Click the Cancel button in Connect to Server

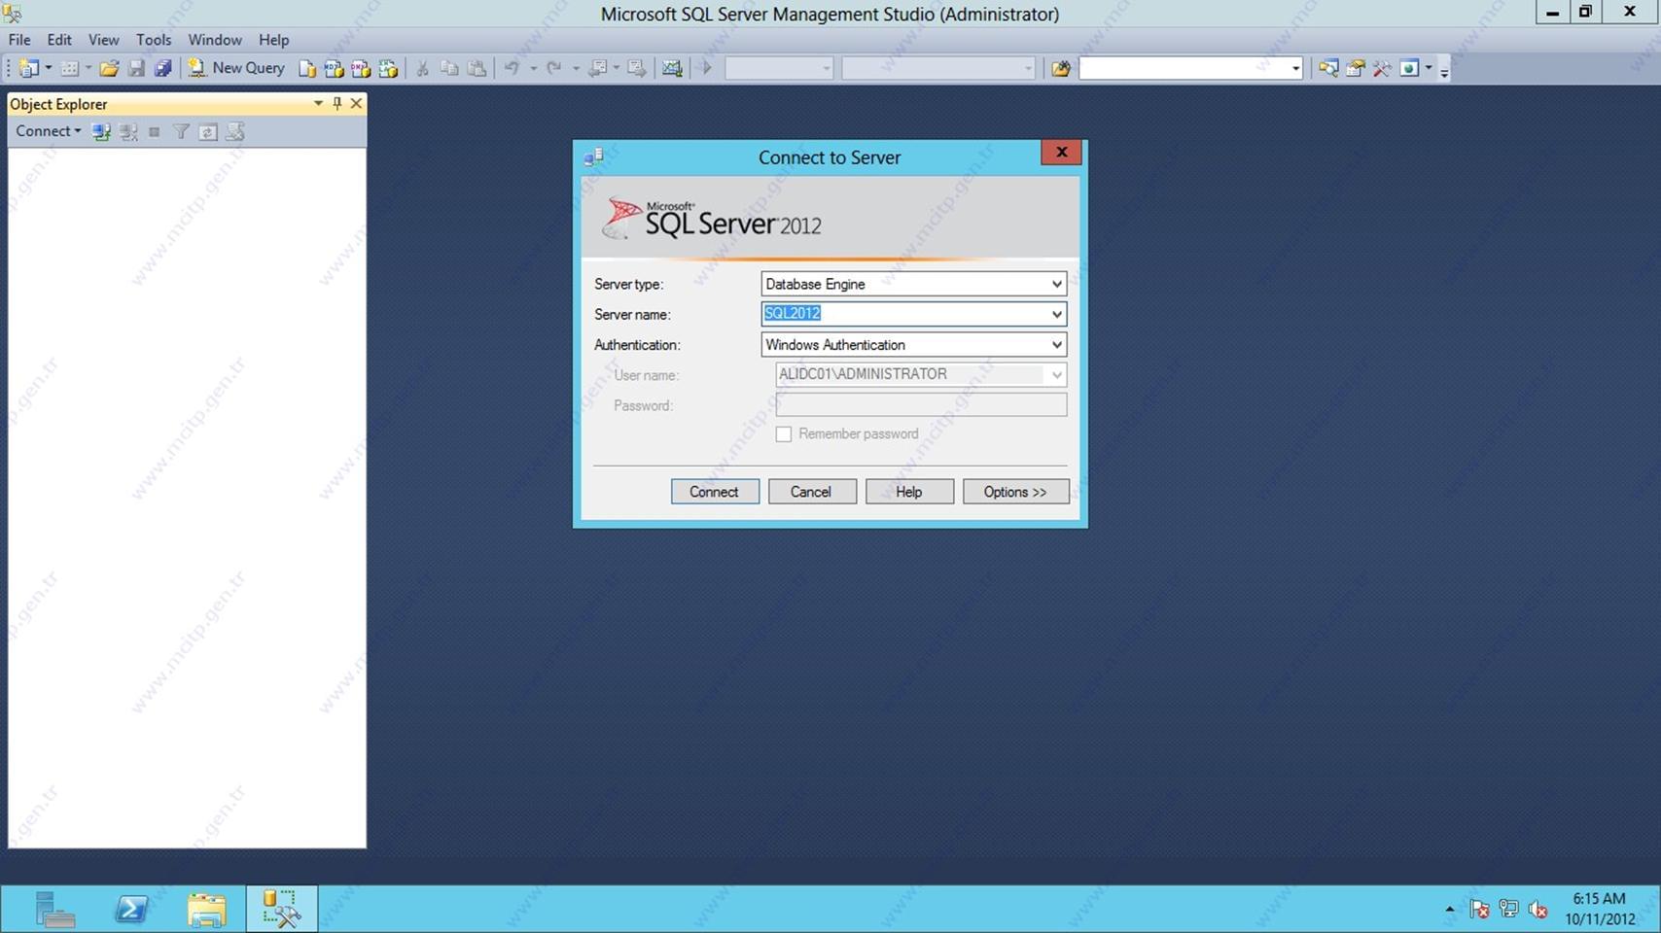click(x=812, y=492)
